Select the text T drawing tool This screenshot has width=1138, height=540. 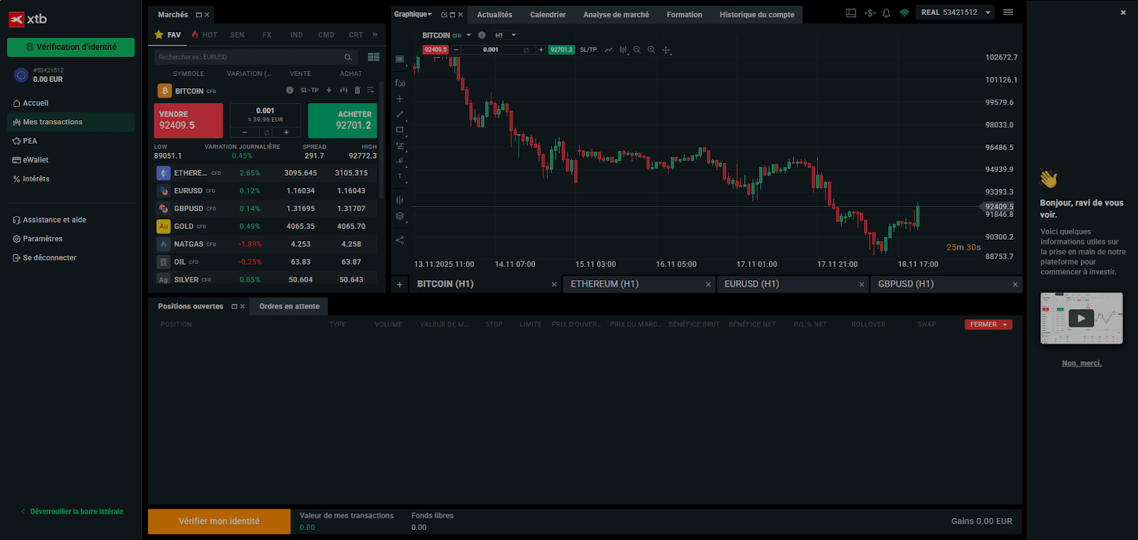400,176
